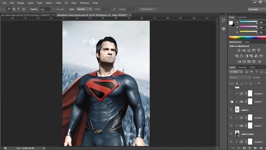The image size is (266, 150).
Task: Open the layer filter Kind dropdown
Action: tap(236, 72)
